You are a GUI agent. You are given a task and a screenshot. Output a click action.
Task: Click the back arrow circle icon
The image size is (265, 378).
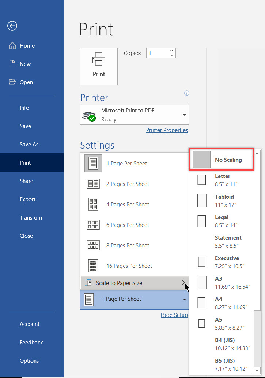(12, 26)
